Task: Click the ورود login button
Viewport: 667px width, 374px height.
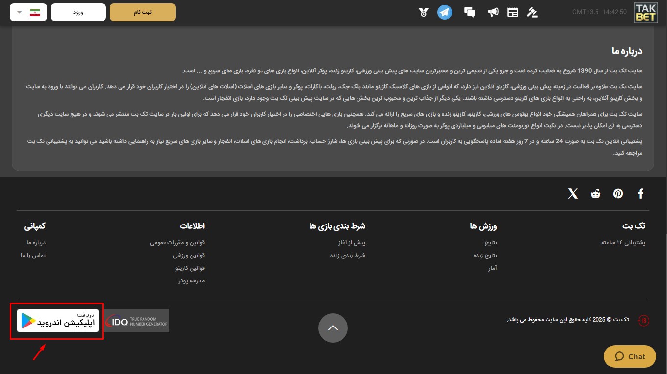Action: click(78, 12)
